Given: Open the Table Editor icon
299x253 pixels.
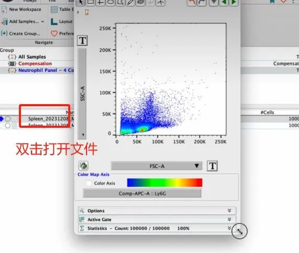Looking at the screenshot, I should coord(54,9).
